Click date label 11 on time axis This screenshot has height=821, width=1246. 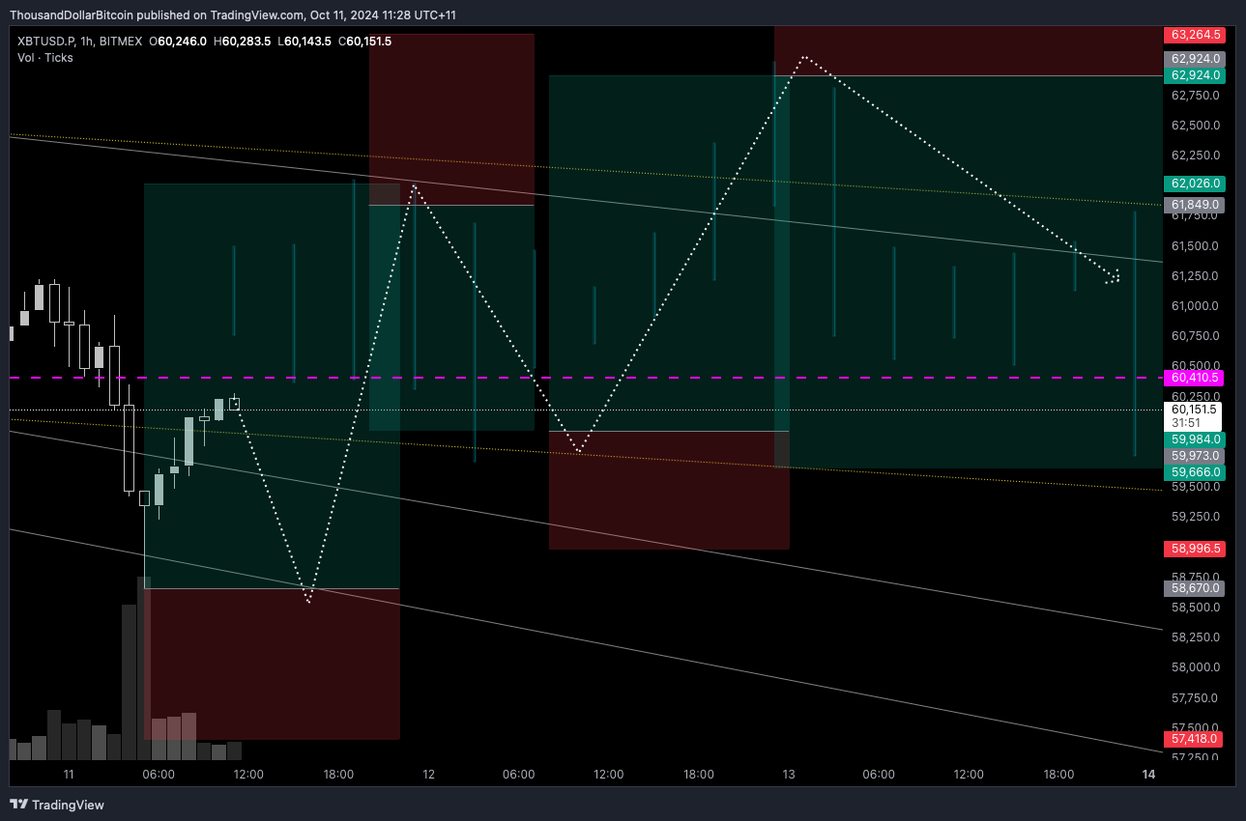pyautogui.click(x=69, y=775)
